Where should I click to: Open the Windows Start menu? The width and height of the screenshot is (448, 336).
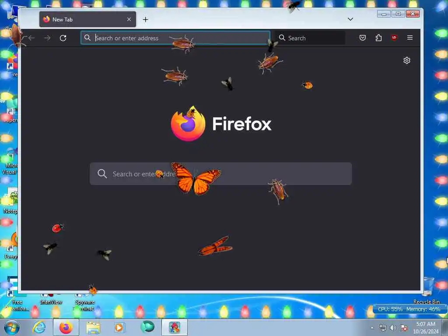tap(12, 327)
